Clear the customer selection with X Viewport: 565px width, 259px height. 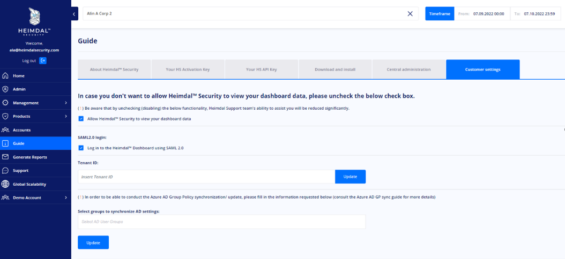pos(410,14)
